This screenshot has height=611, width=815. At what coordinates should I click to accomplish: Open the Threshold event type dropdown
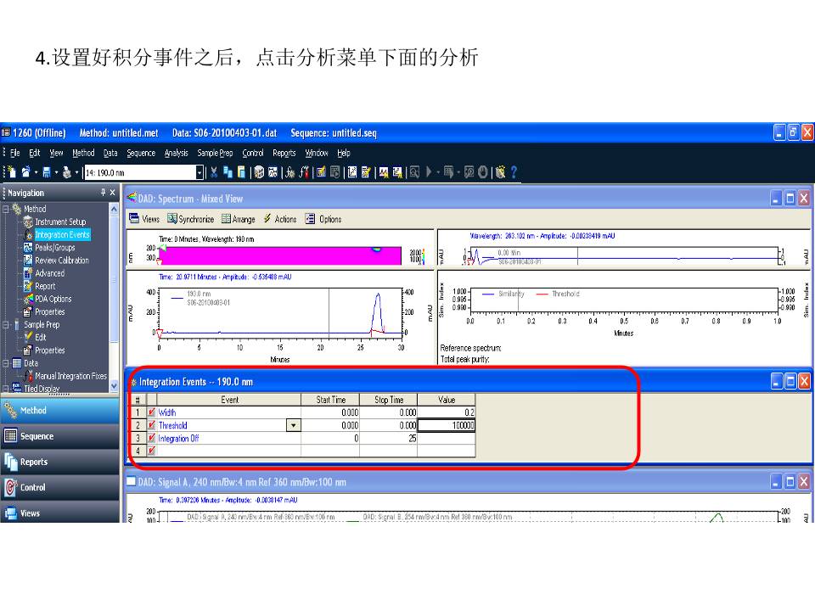(294, 425)
